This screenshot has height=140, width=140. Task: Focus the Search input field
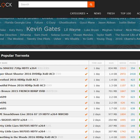point(53,4)
